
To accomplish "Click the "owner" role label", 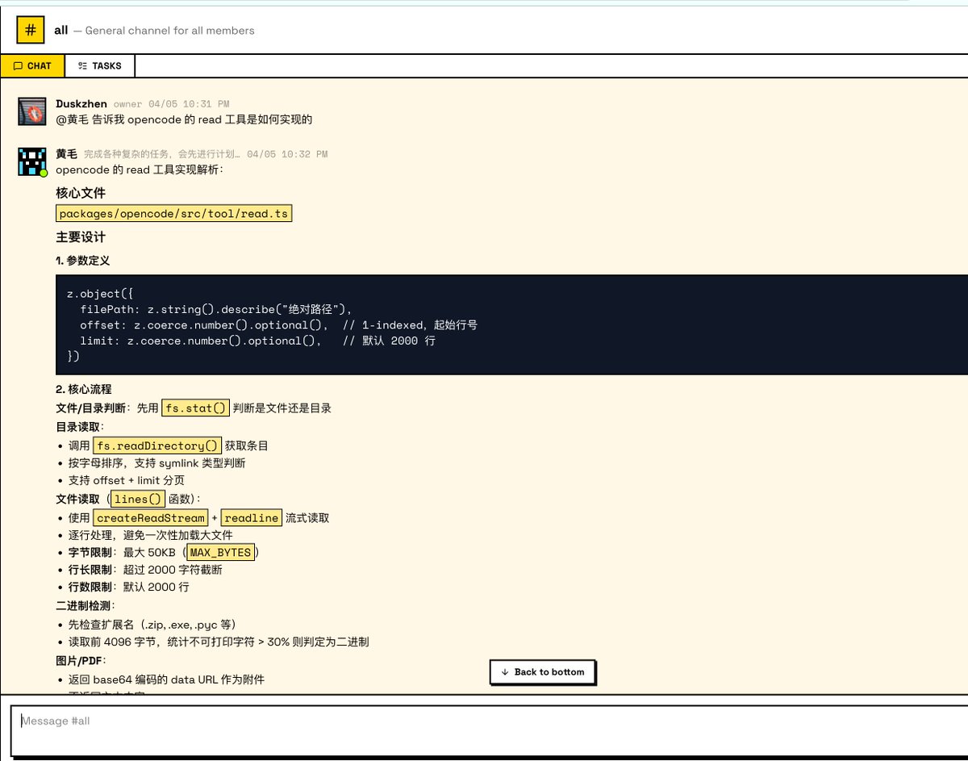I will click(x=127, y=104).
